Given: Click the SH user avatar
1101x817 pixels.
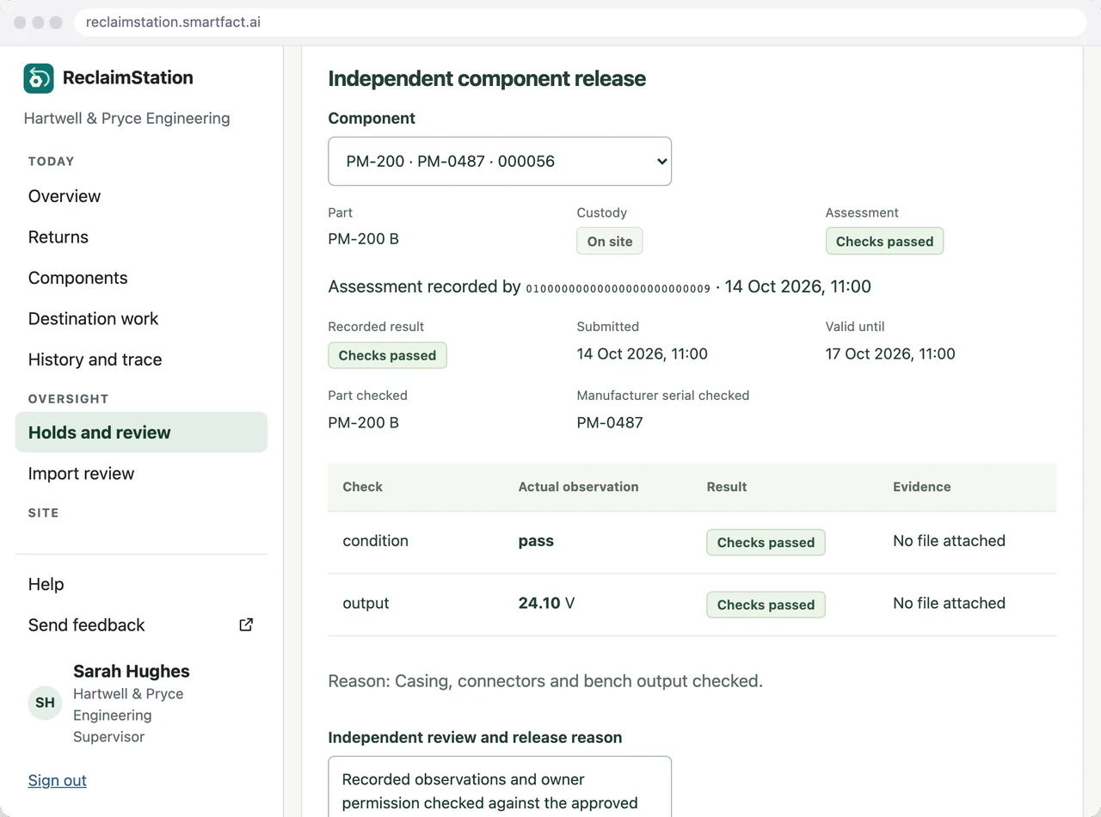Looking at the screenshot, I should [46, 703].
